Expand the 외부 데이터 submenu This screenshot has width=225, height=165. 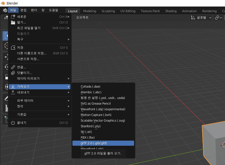coord(40,101)
